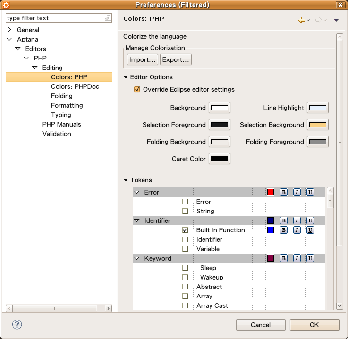The image size is (348, 339).
Task: Expand the General tree node
Action: [9, 29]
